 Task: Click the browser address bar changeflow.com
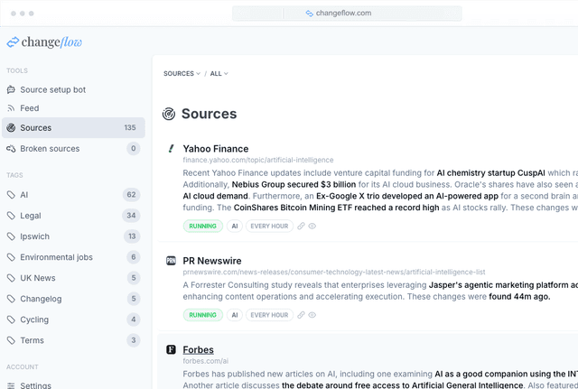tap(347, 14)
